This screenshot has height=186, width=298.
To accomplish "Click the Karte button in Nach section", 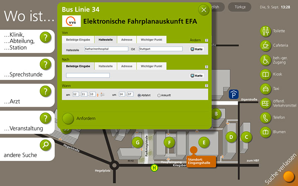I will pyautogui.click(x=197, y=76).
